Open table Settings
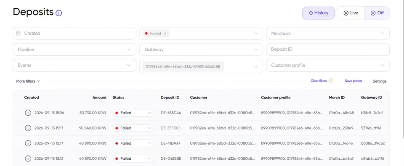Screen dimensions: 404x166 pyautogui.click(x=379, y=81)
